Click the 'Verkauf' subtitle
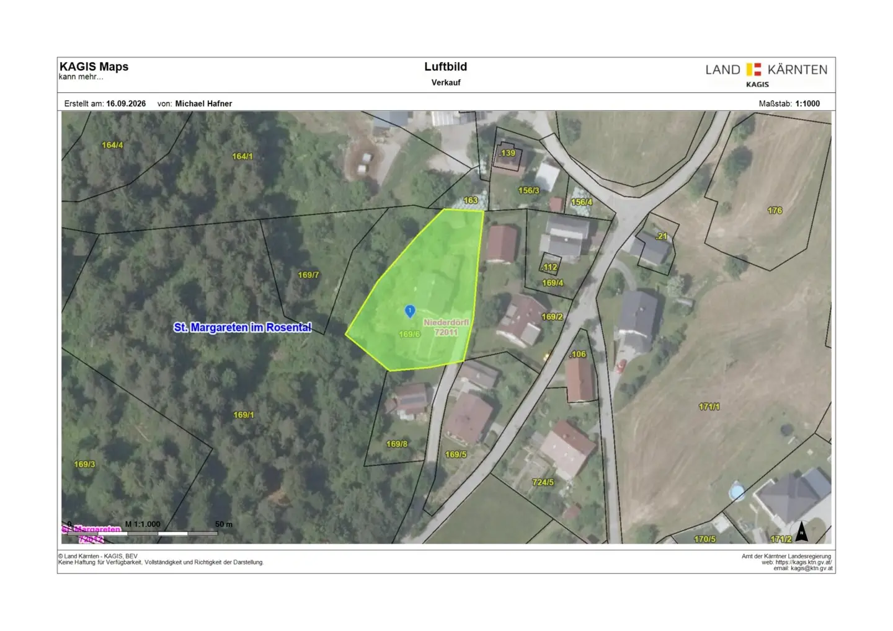This screenshot has height=631, width=893. (x=446, y=82)
